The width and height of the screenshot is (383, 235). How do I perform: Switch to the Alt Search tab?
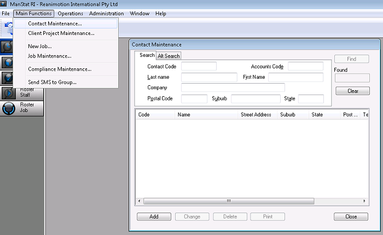click(x=169, y=56)
